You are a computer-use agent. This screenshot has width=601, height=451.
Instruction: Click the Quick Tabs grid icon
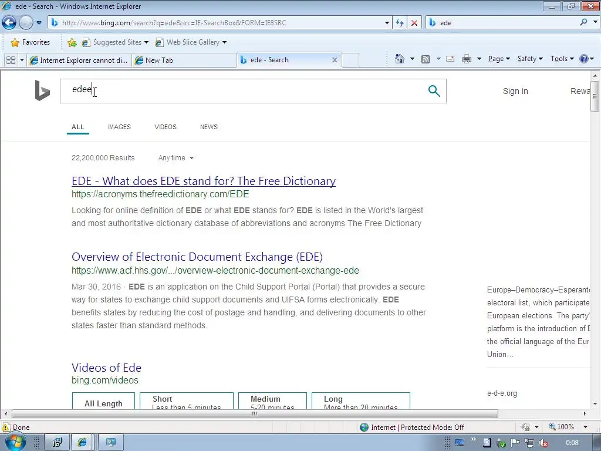tap(11, 60)
